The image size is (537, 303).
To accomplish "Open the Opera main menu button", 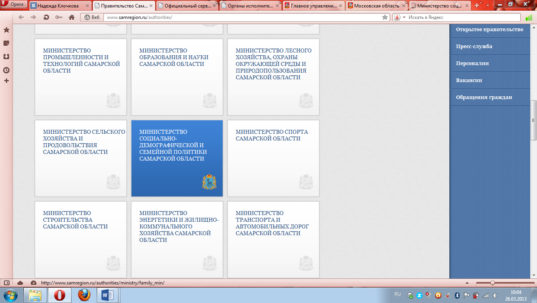I will [14, 4].
